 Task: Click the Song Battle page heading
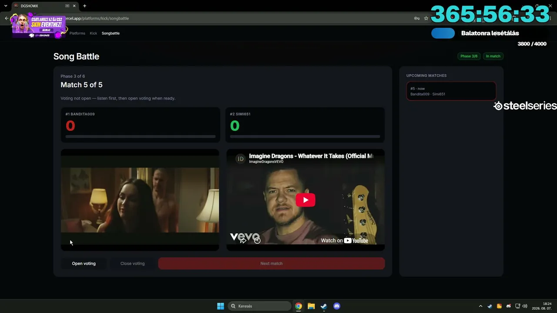(76, 57)
